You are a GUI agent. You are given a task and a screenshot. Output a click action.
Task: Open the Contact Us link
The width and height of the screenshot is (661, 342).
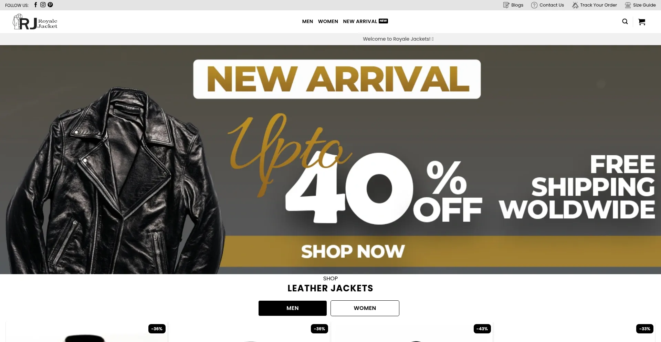point(552,5)
